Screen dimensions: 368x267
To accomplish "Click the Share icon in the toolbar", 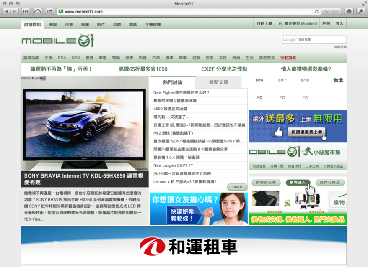I will [49, 11].
